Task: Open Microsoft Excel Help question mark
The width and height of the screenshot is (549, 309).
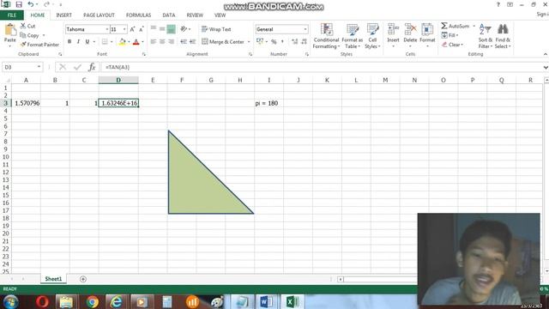Action: pyautogui.click(x=498, y=4)
